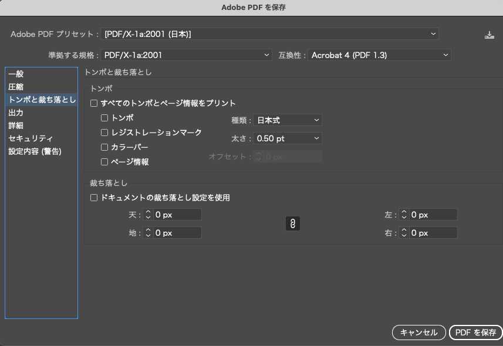The height and width of the screenshot is (346, 503).
Task: Toggle the カラーバー checkbox
Action: pos(104,147)
